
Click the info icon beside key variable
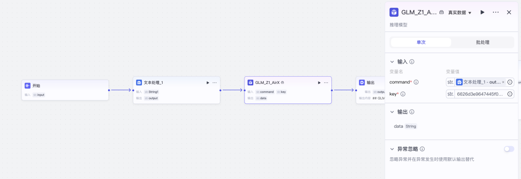[x=403, y=94]
